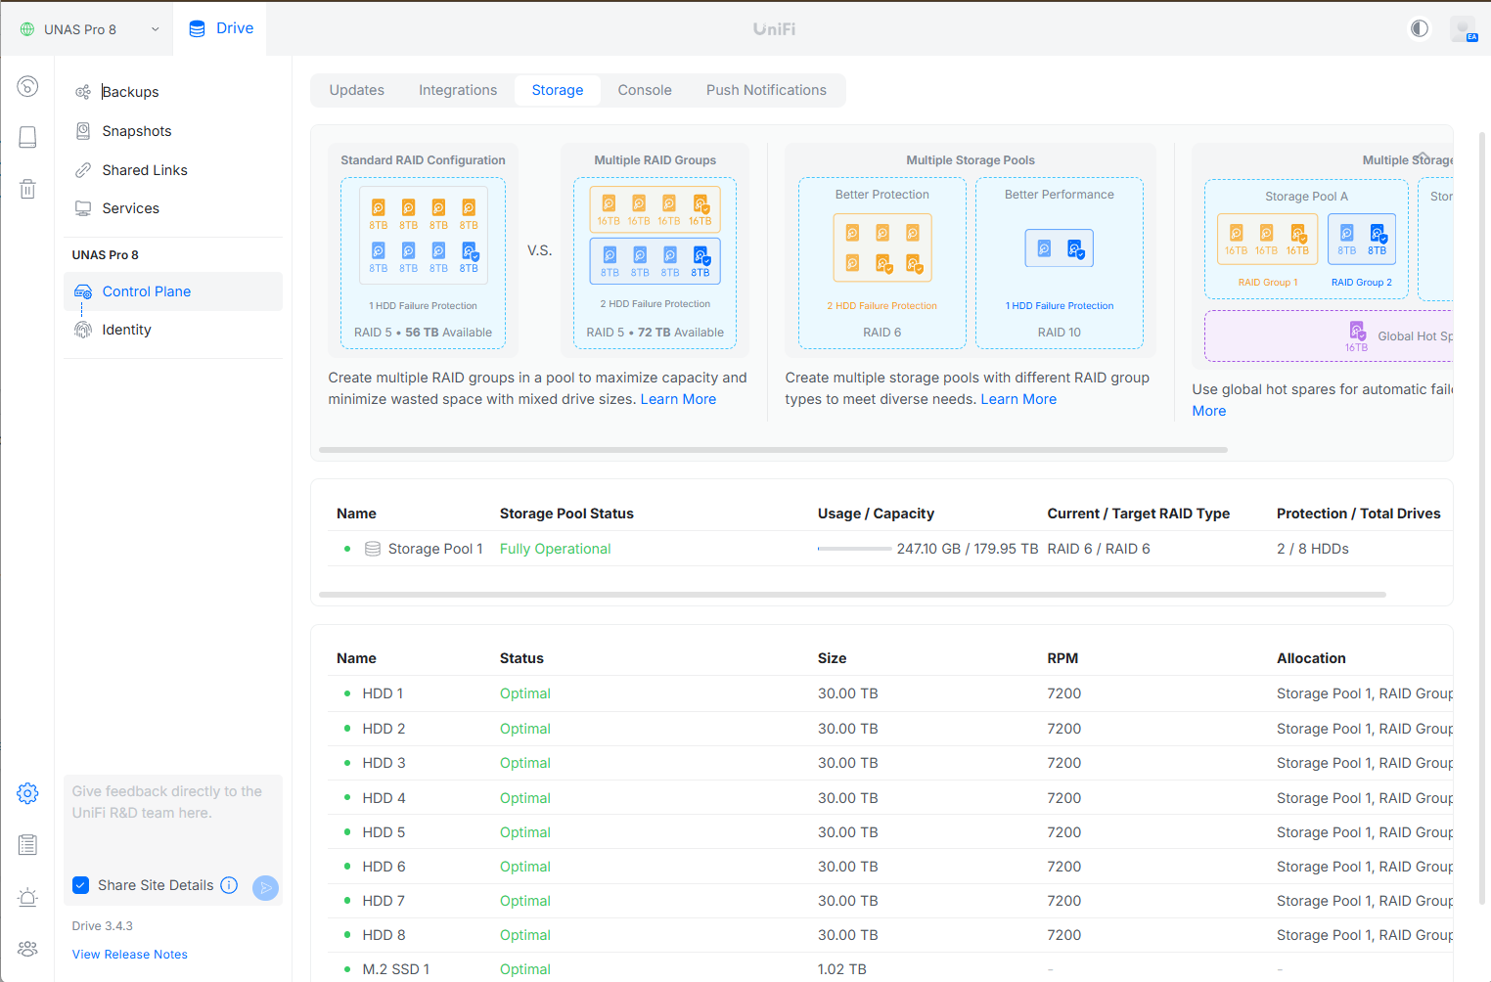
Task: Click the send feedback arrow button
Action: tap(265, 887)
